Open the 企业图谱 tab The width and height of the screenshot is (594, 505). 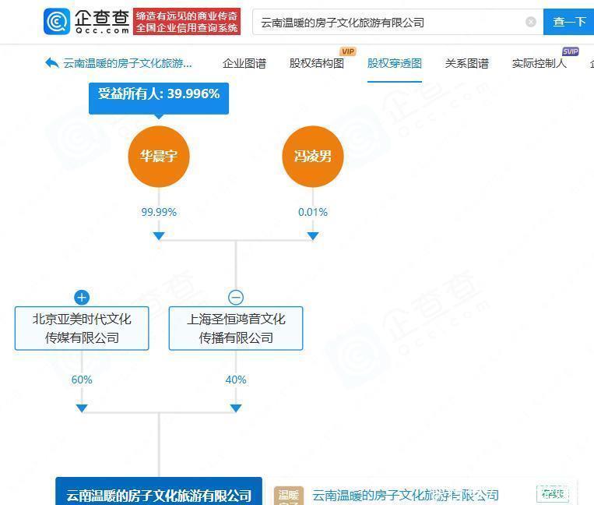point(244,63)
